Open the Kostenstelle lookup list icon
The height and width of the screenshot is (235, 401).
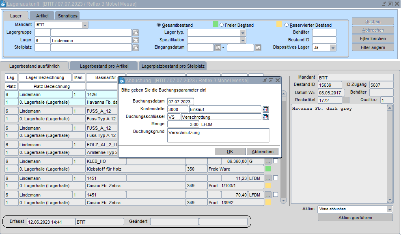coord(266,109)
